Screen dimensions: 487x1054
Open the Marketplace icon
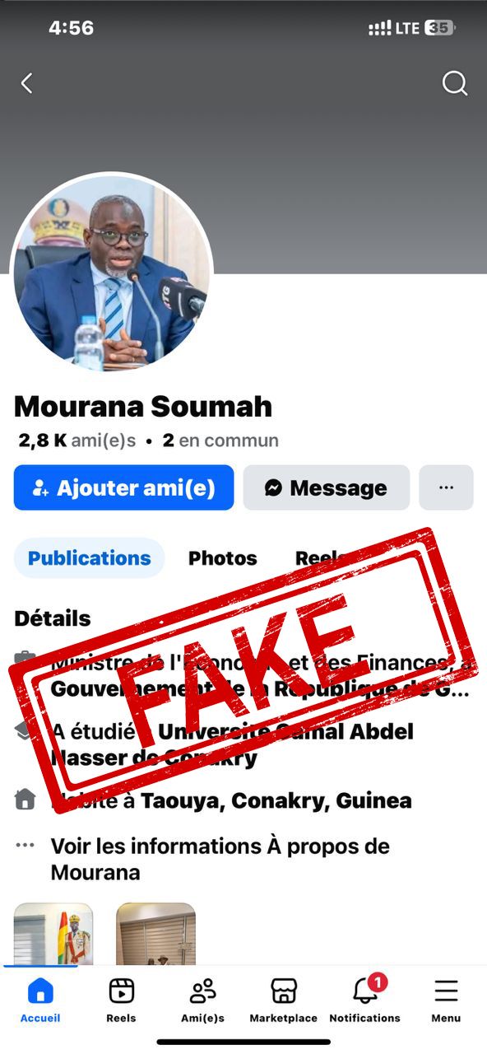click(x=284, y=1000)
